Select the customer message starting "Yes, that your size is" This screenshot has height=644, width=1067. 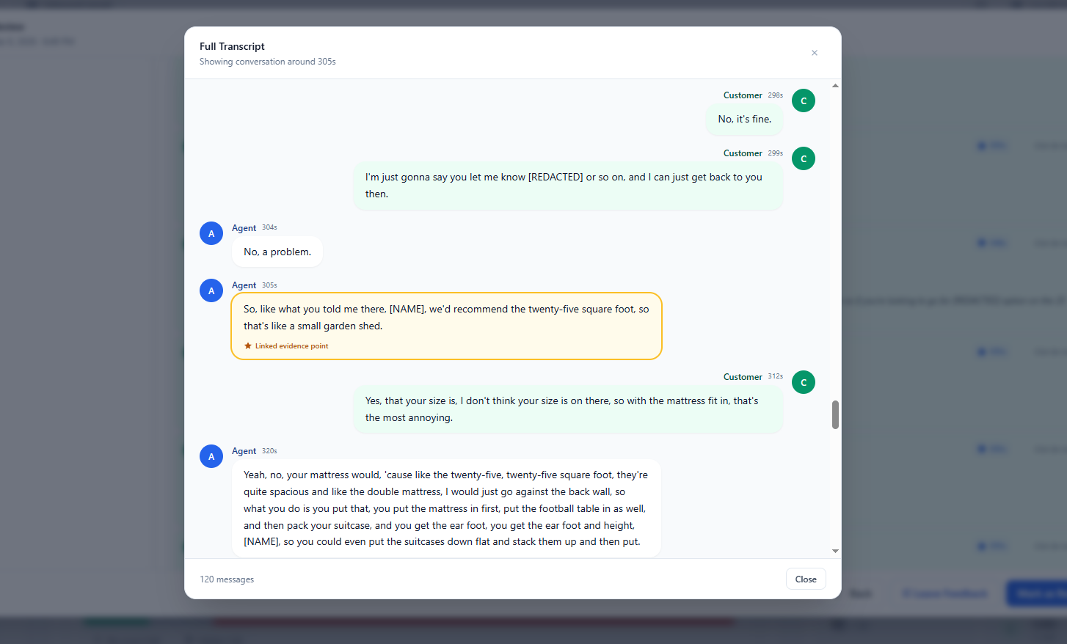coord(569,409)
